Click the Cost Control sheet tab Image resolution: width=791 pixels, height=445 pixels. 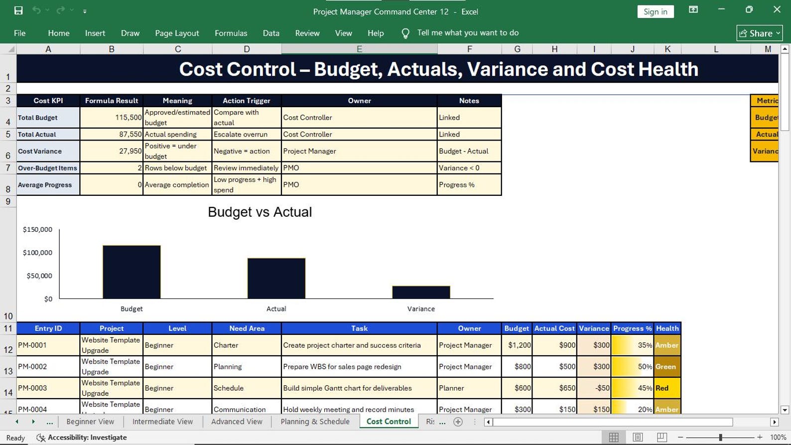point(389,422)
